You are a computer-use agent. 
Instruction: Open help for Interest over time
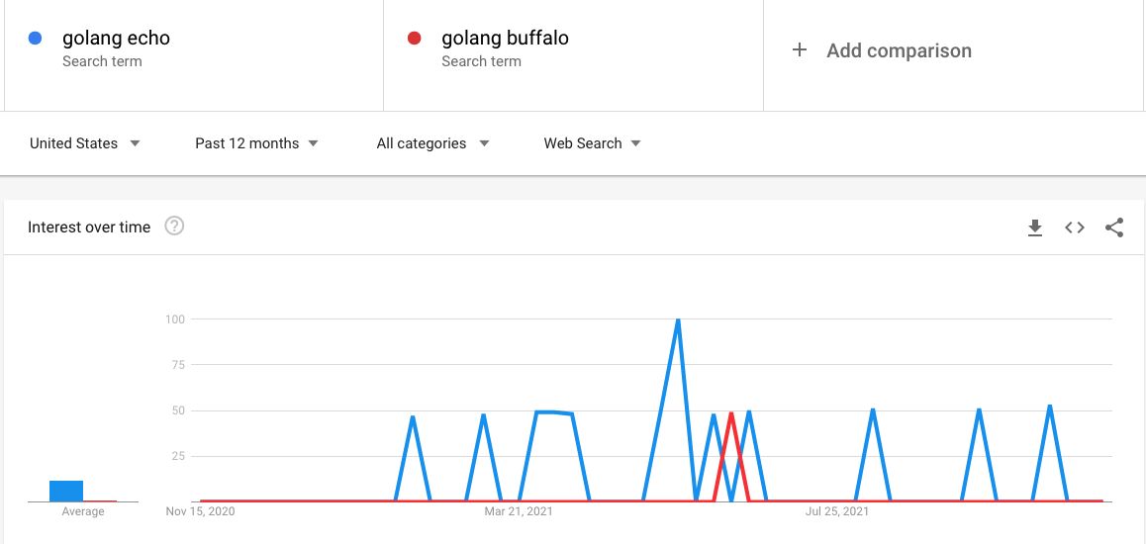(175, 227)
